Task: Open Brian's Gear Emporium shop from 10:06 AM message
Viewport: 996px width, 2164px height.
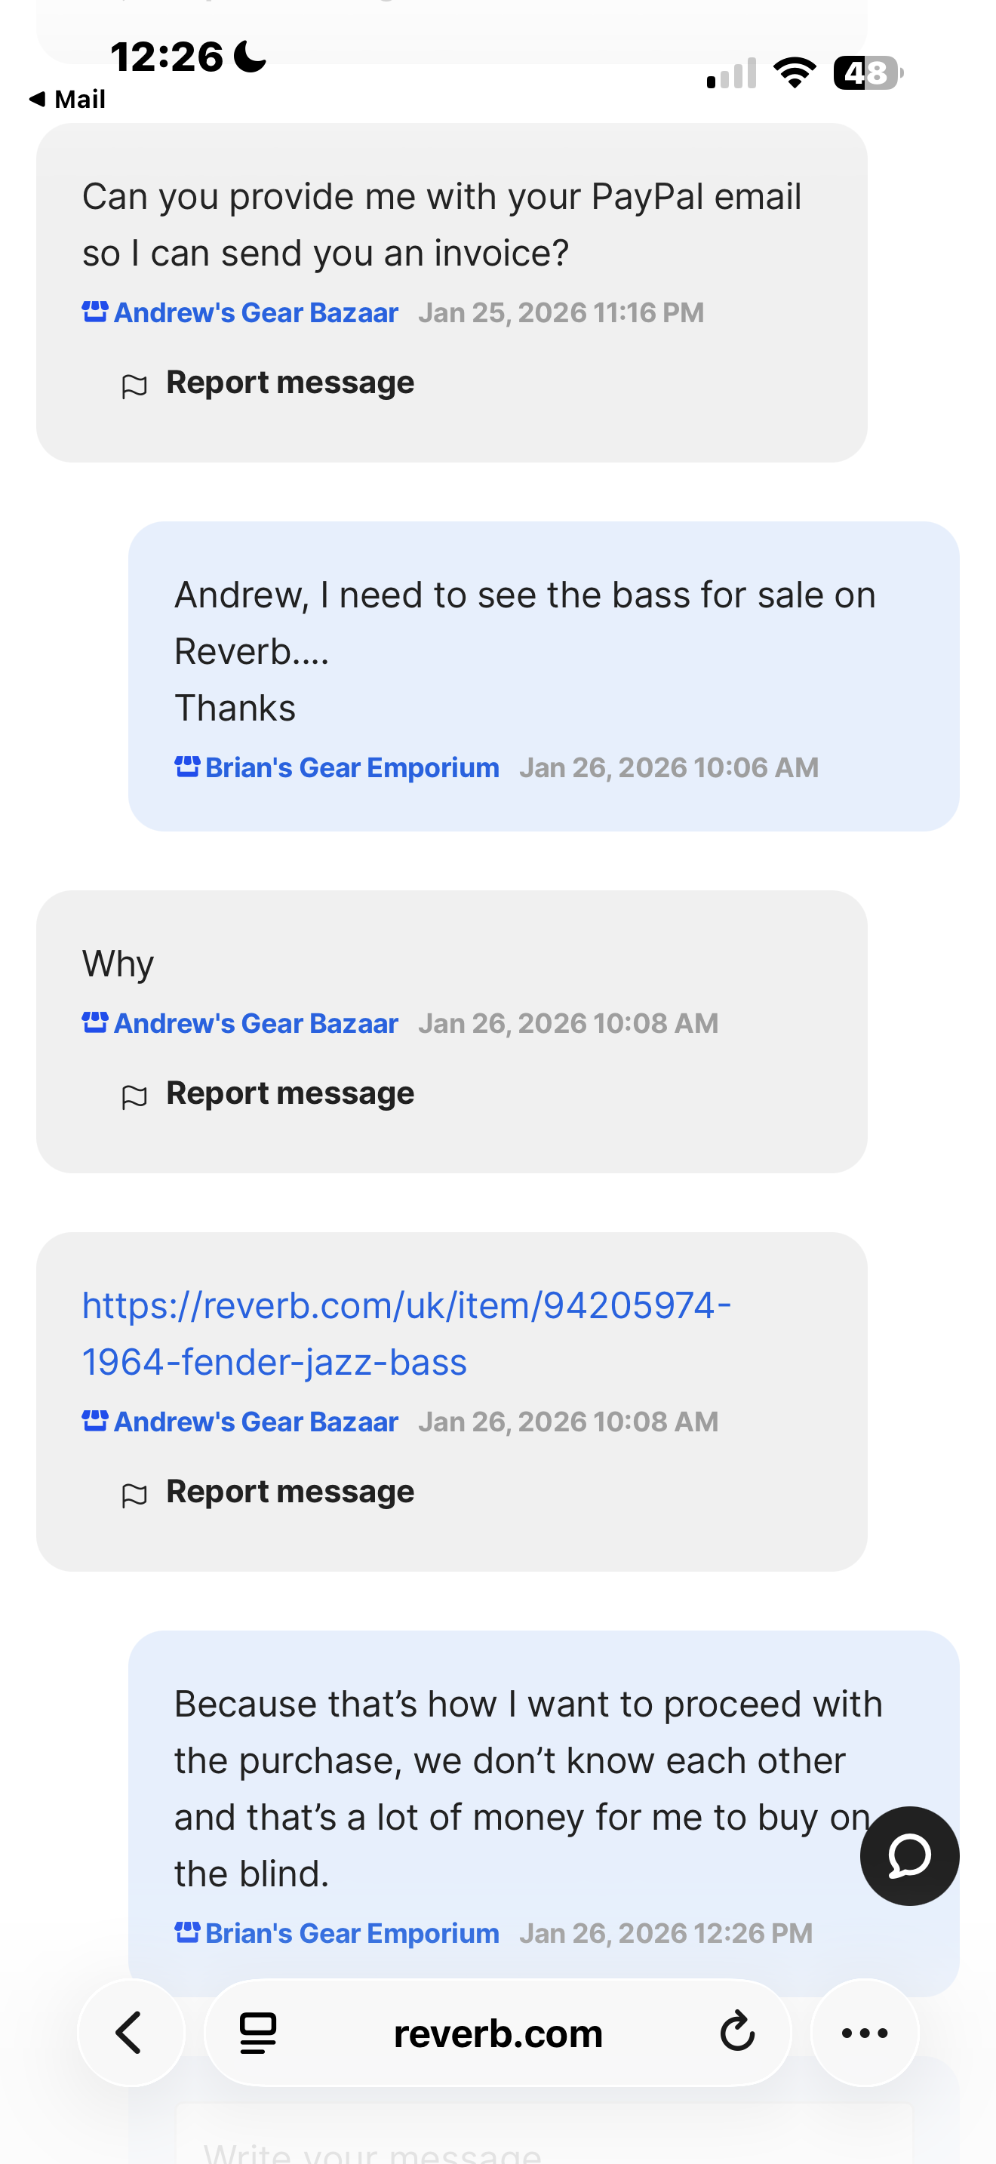Action: click(352, 768)
